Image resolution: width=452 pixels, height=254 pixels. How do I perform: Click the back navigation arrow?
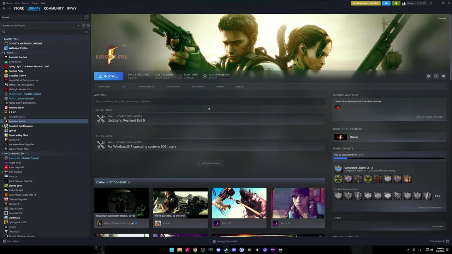(4, 8)
